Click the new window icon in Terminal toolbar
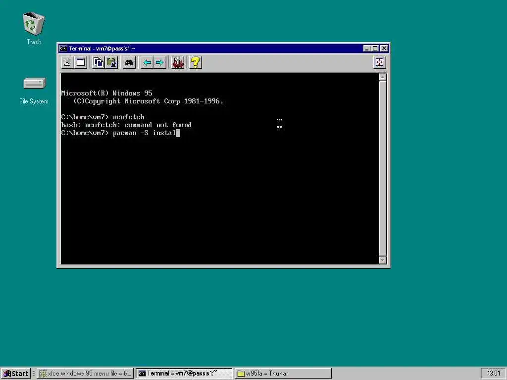The height and width of the screenshot is (380, 507). pyautogui.click(x=81, y=62)
